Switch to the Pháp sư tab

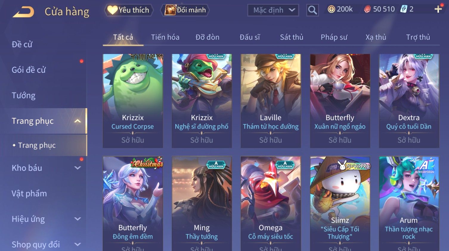coord(334,37)
